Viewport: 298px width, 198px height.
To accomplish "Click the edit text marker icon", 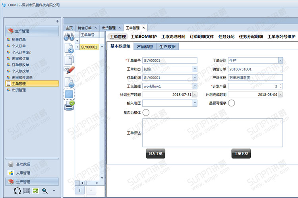I will [69, 70].
